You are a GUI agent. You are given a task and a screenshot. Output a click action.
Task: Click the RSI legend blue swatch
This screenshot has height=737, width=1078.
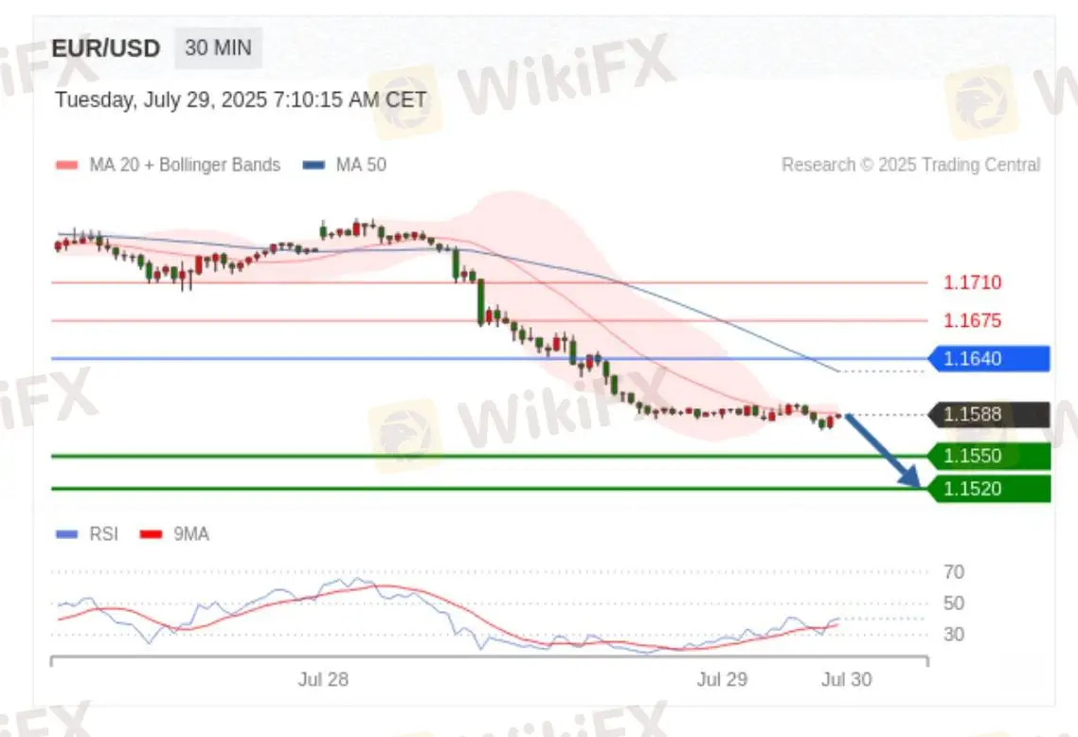(x=66, y=534)
